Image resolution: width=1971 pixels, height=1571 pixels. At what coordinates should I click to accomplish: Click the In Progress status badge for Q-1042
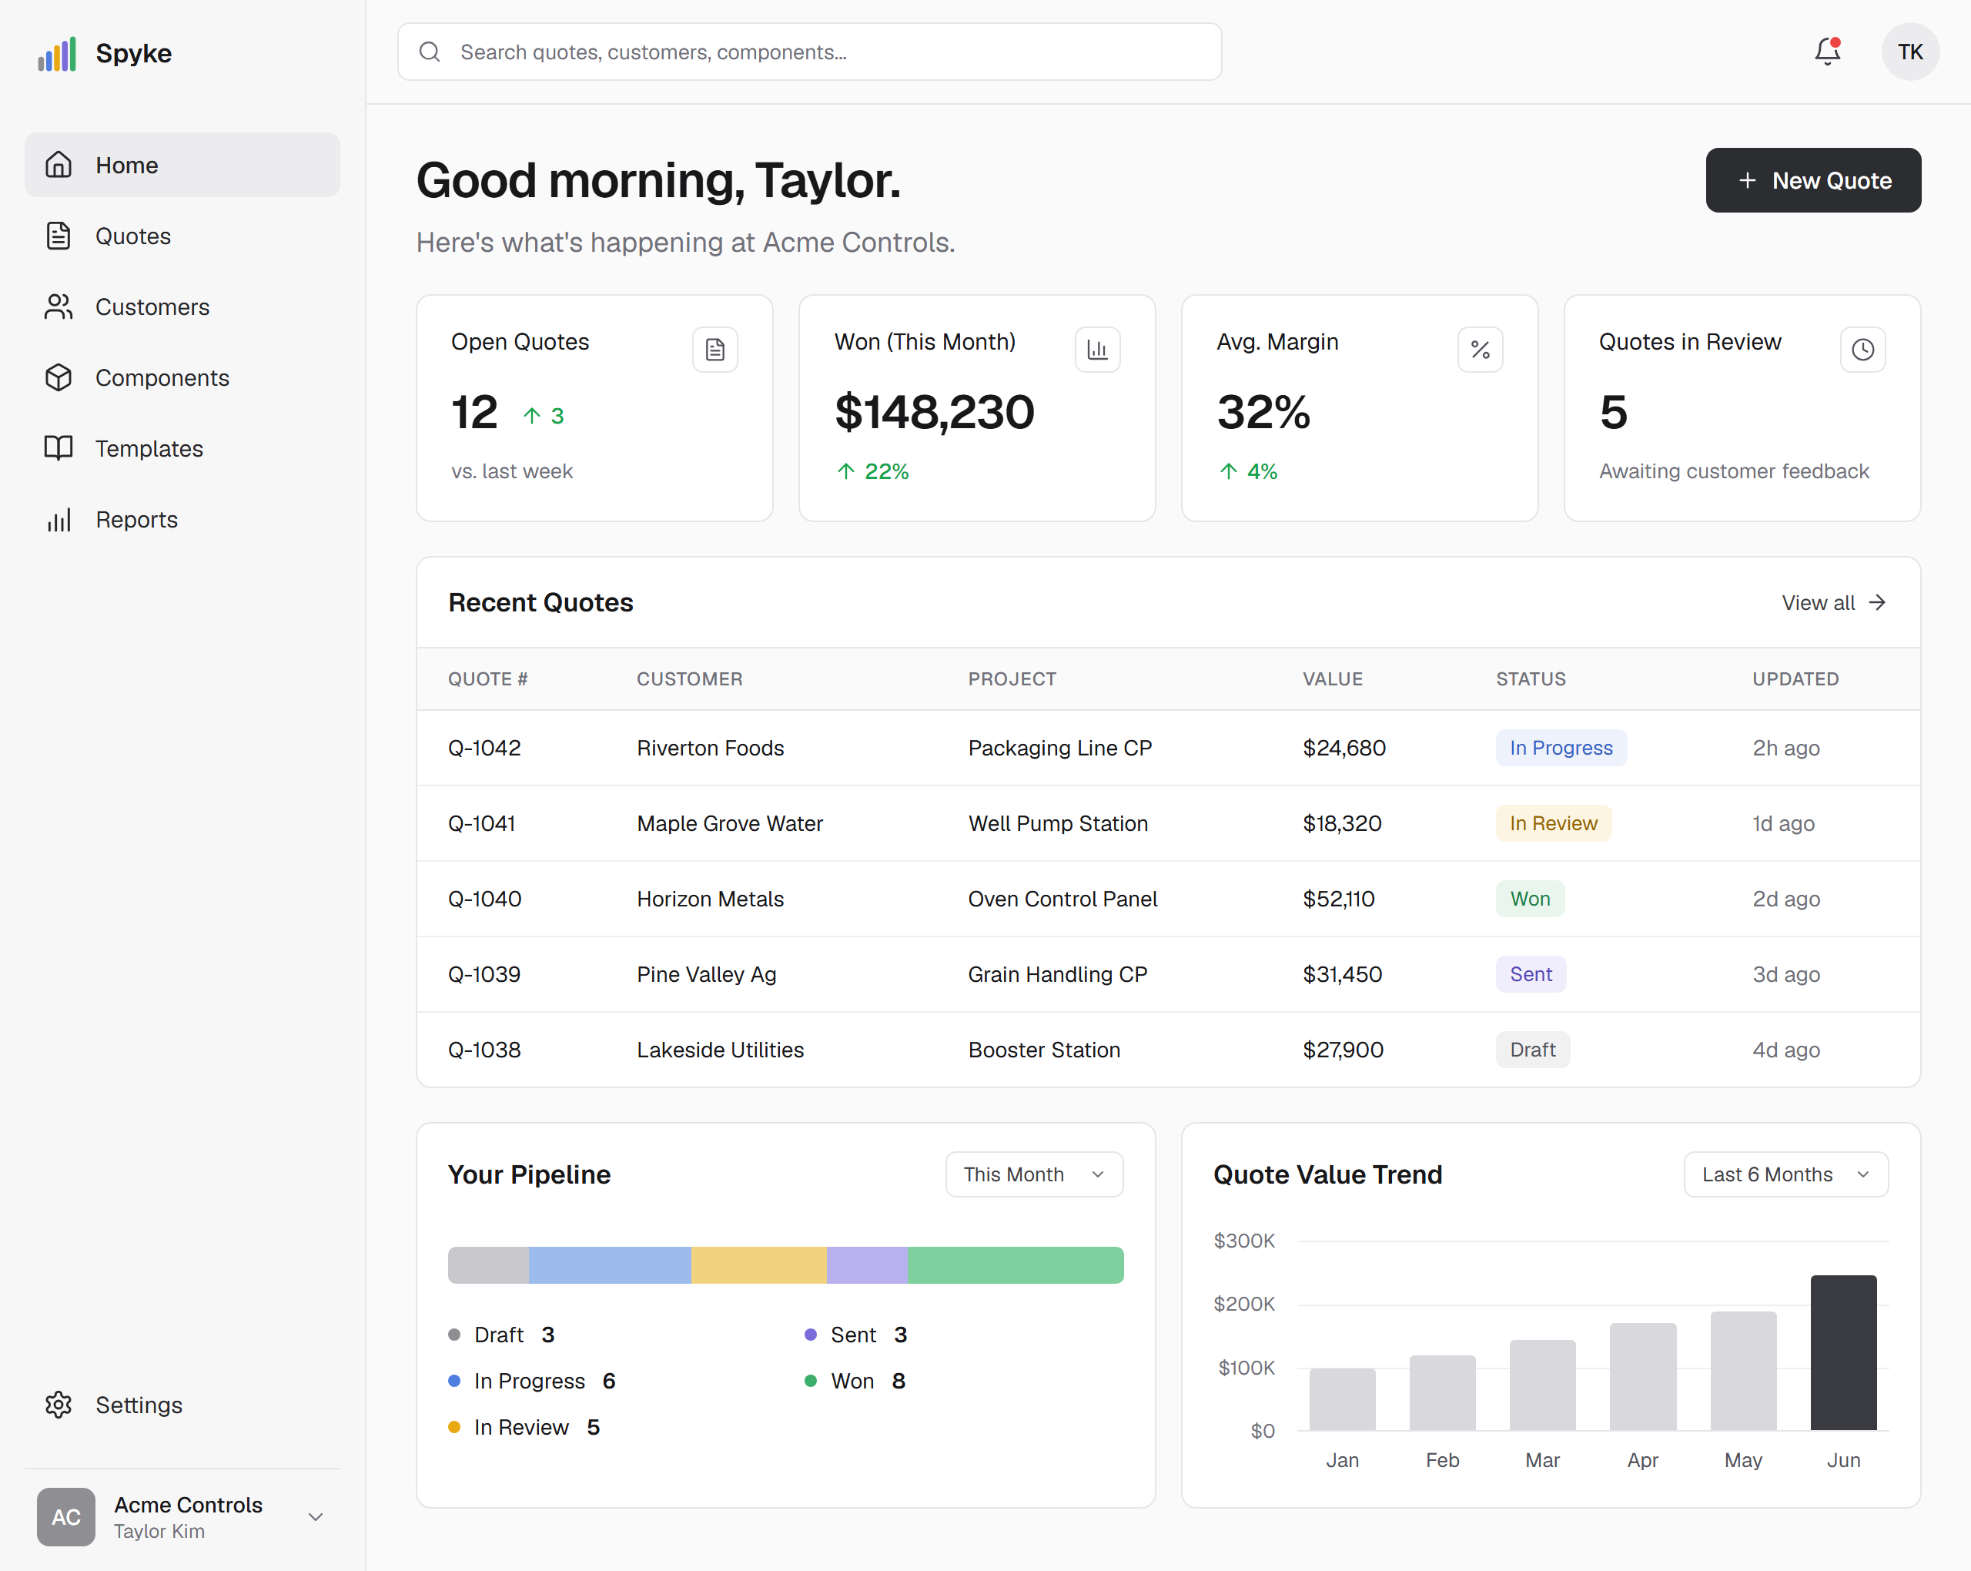click(x=1561, y=748)
